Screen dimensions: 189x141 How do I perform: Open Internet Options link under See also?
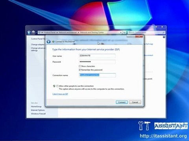point(38,110)
